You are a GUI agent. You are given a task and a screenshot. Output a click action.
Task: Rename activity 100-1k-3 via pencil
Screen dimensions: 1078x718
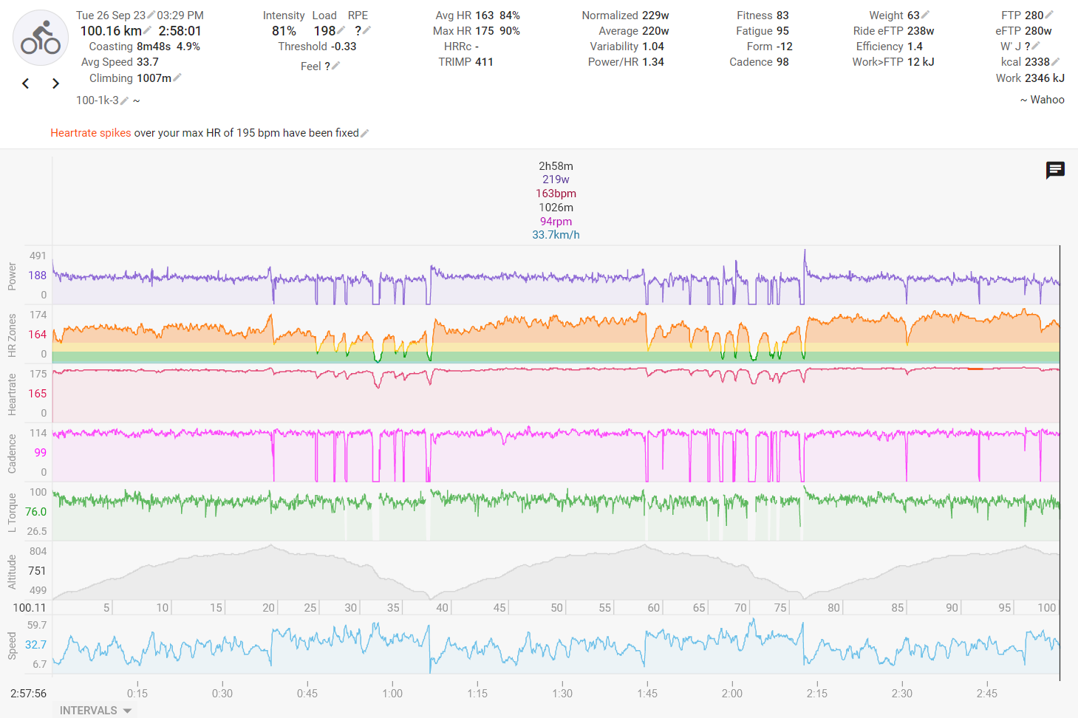(124, 100)
